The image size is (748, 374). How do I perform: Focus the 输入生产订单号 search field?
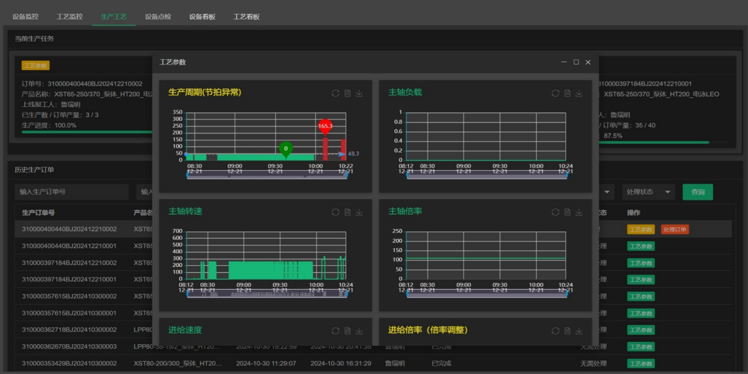[72, 192]
